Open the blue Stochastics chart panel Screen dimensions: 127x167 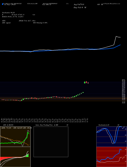point(112,137)
